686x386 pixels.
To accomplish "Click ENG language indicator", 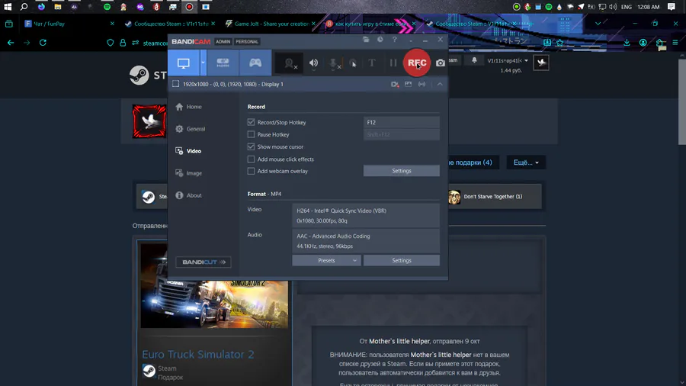I will pyautogui.click(x=627, y=7).
